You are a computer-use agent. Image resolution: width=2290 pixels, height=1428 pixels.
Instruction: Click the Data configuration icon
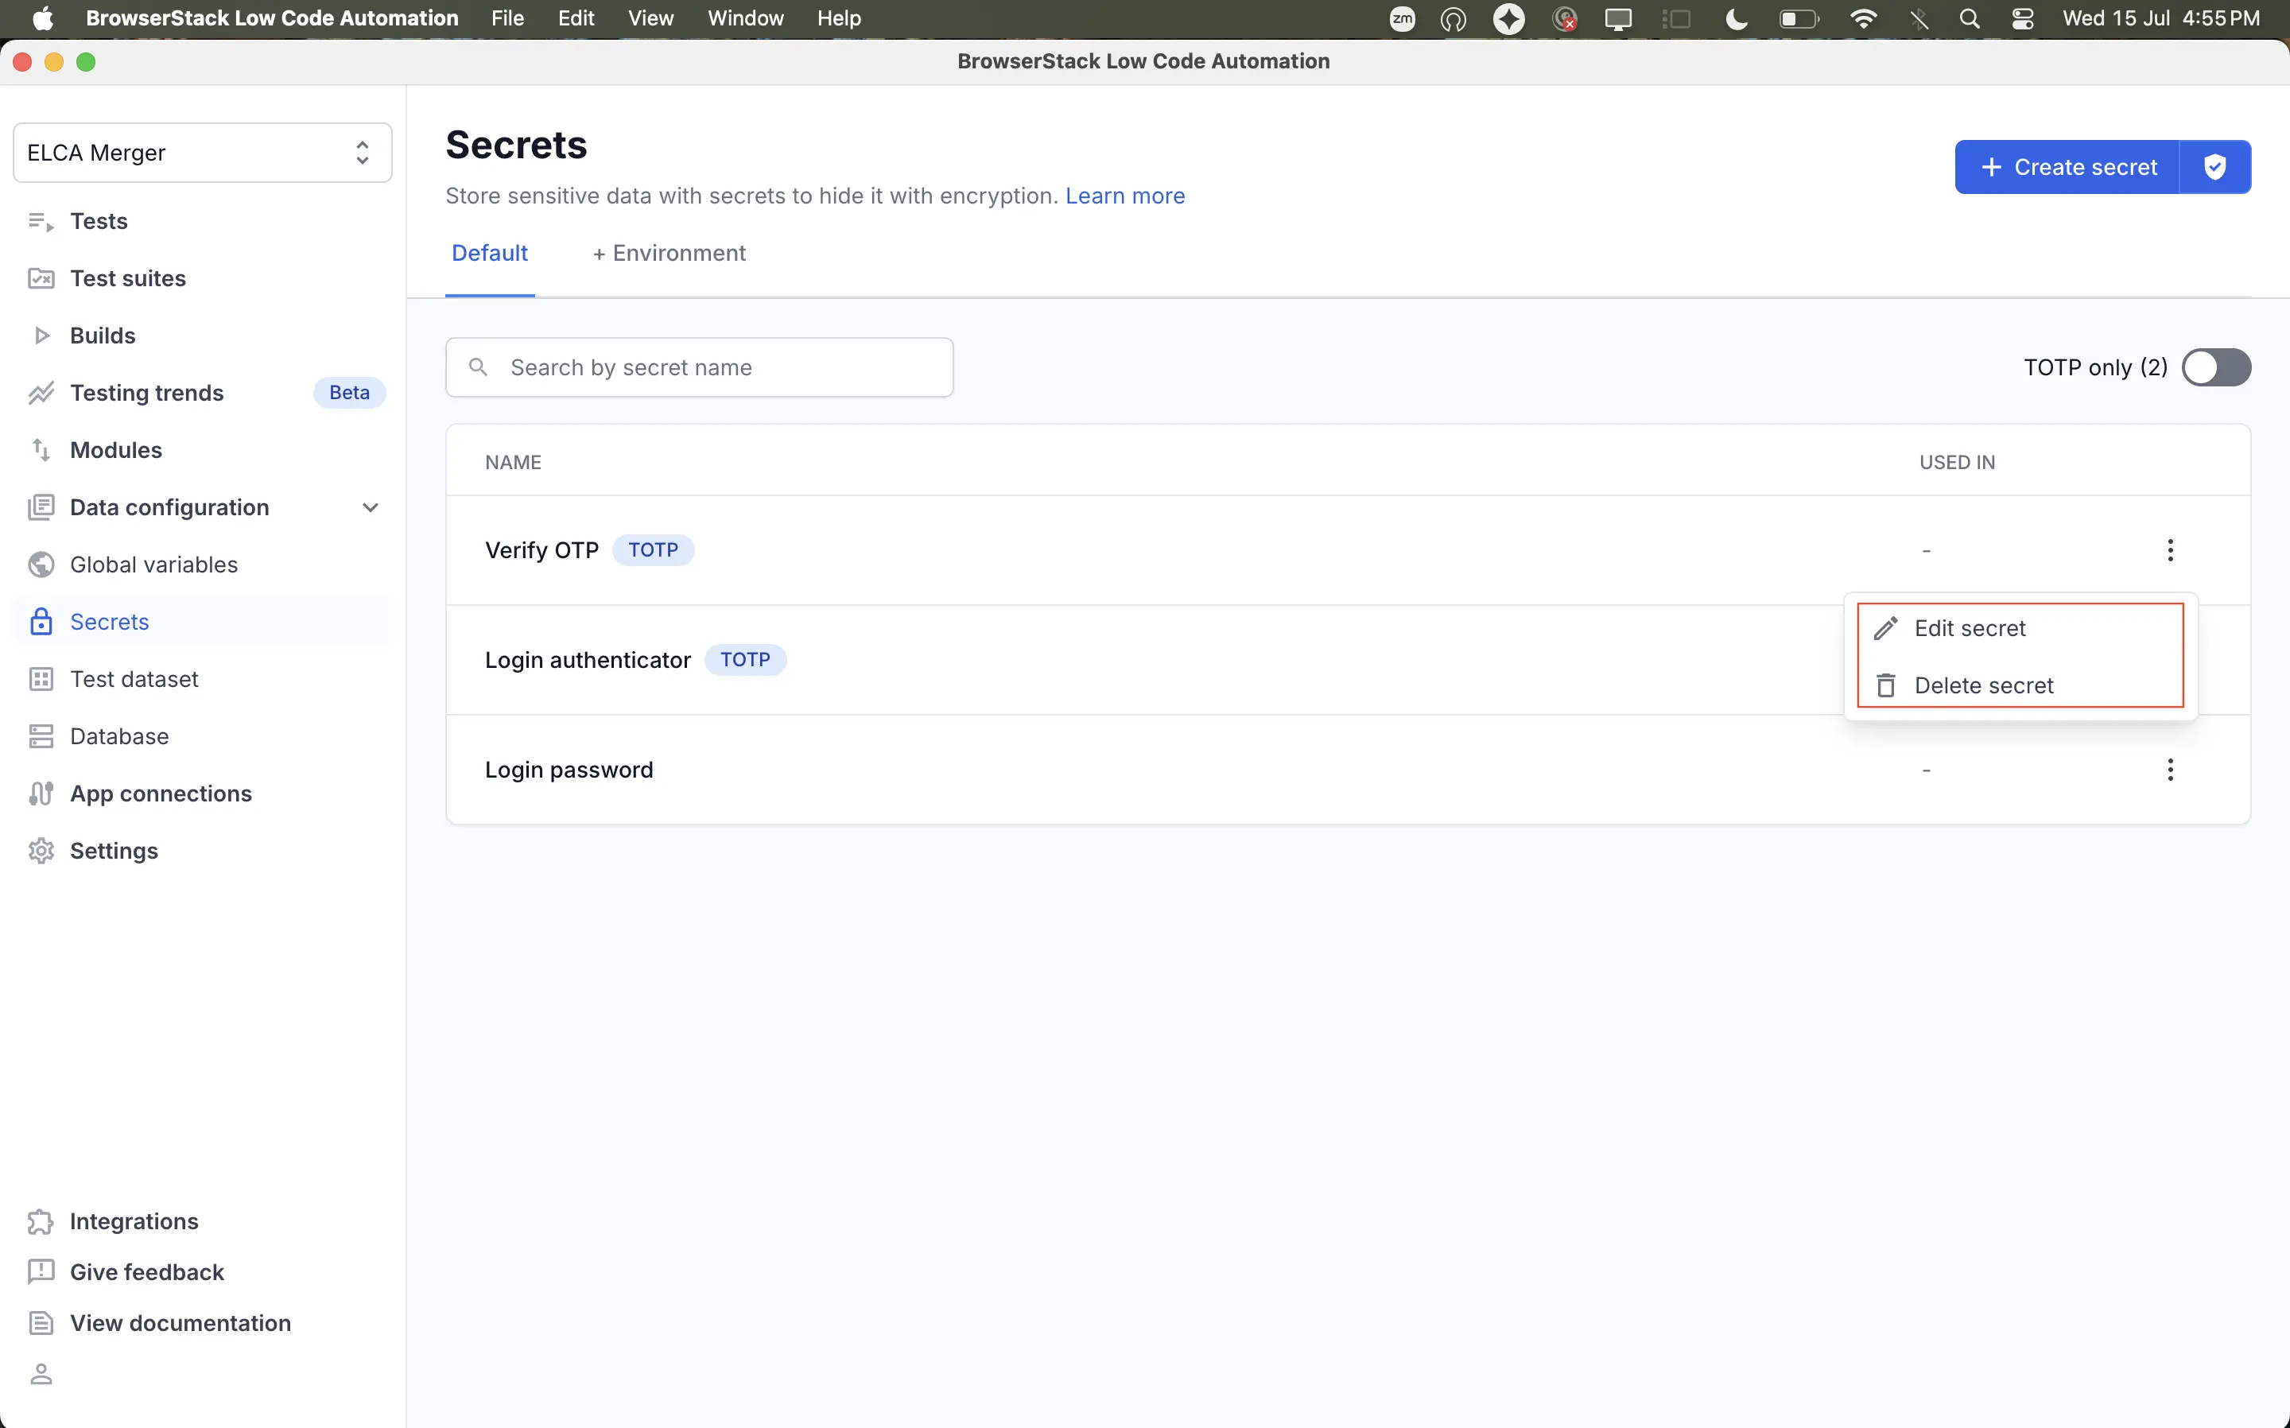[x=41, y=508]
